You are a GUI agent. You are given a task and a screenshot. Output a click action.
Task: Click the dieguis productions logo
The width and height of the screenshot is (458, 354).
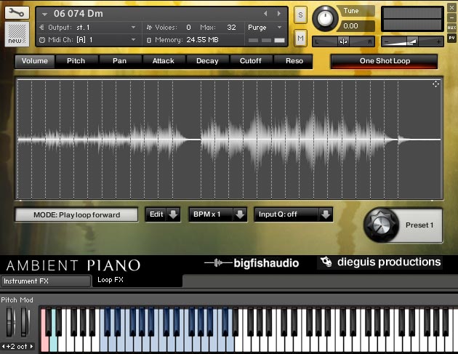[x=379, y=262]
